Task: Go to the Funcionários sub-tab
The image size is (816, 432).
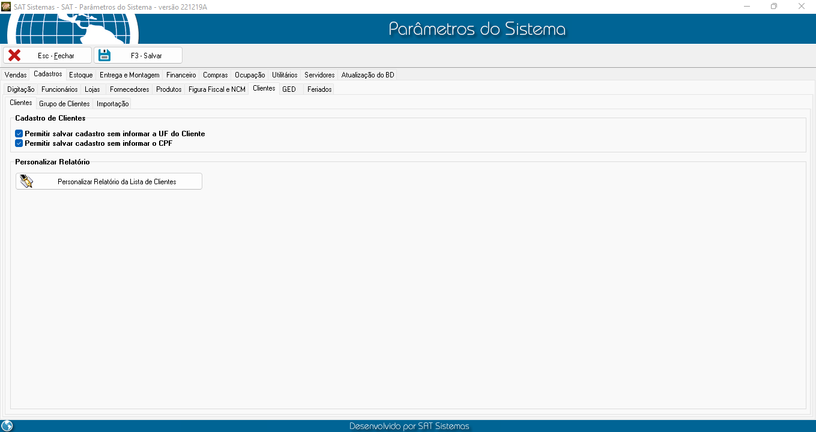Action: [x=59, y=89]
